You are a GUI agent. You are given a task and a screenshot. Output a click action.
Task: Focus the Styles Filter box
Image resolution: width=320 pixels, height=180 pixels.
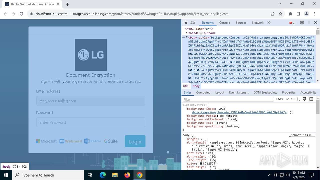[228, 99]
